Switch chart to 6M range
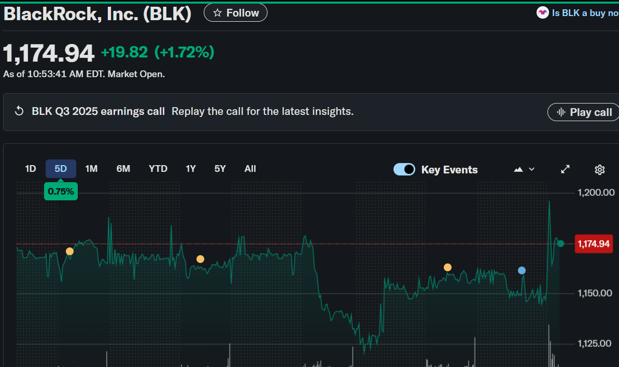619x367 pixels. pyautogui.click(x=123, y=169)
